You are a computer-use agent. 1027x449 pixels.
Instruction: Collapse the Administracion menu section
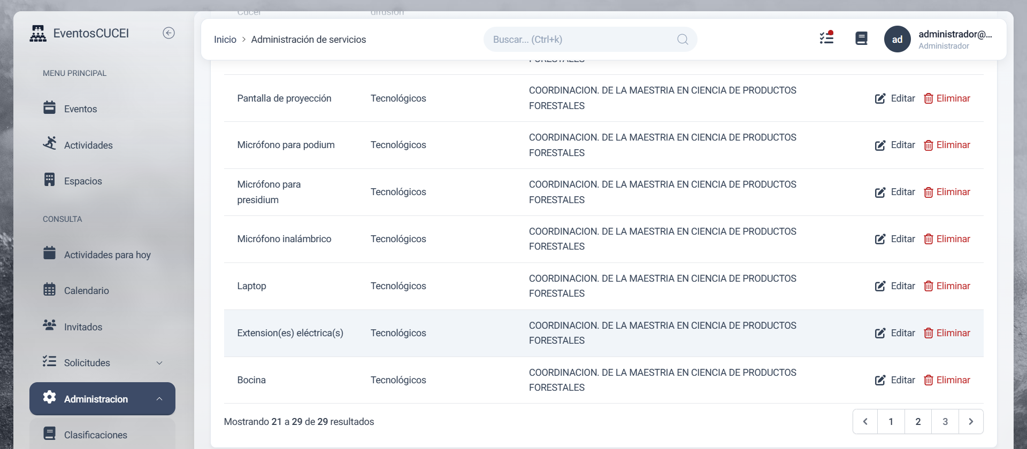159,399
